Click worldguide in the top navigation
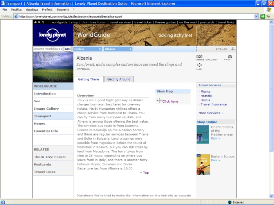 pos(59,22)
